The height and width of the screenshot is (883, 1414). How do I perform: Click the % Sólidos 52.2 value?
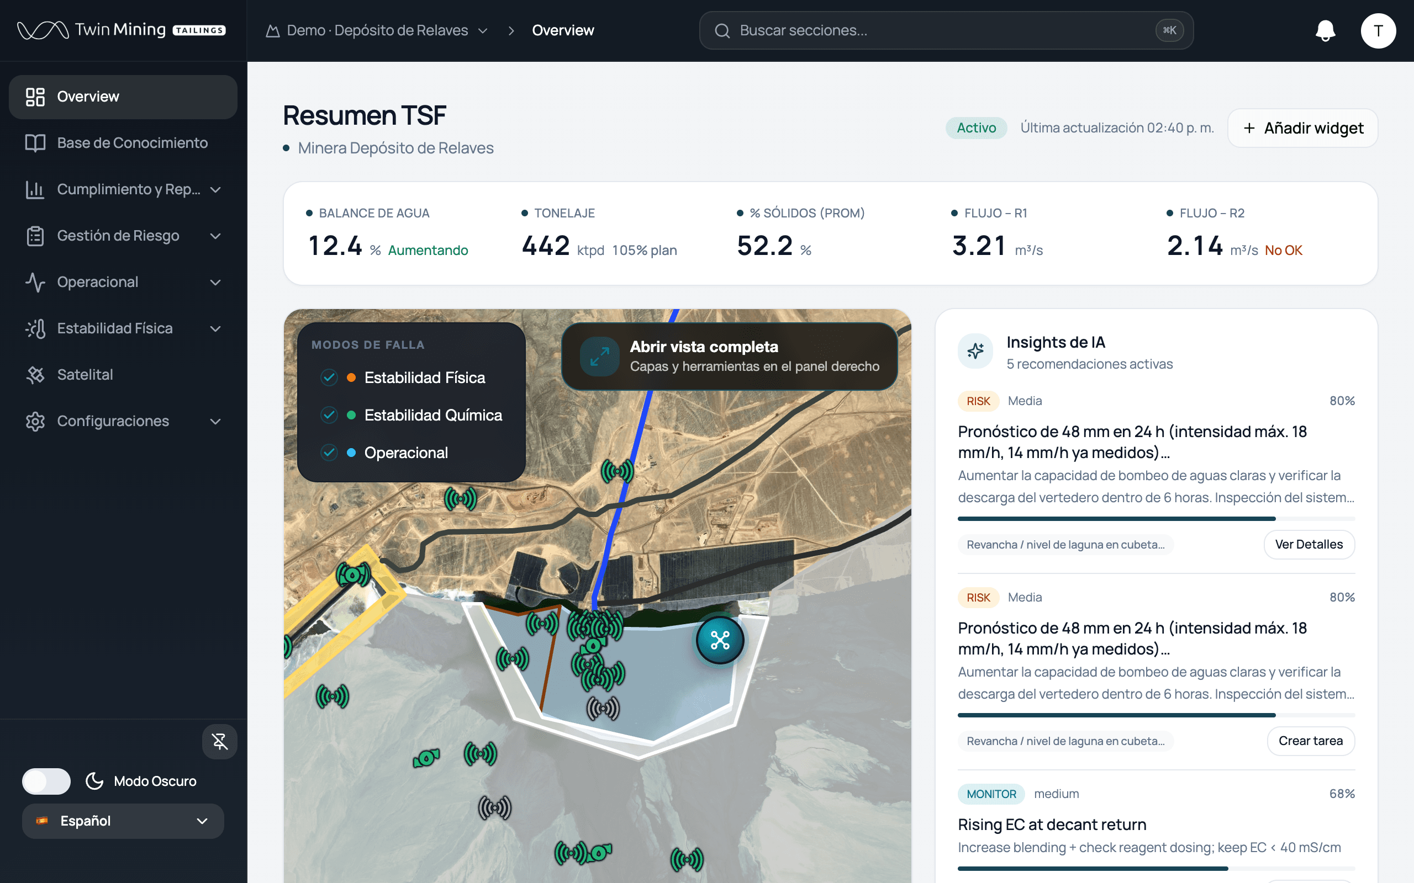(764, 246)
